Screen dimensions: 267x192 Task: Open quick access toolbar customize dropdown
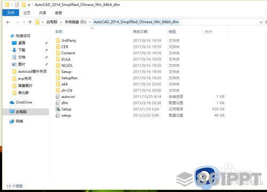(x=29, y=5)
